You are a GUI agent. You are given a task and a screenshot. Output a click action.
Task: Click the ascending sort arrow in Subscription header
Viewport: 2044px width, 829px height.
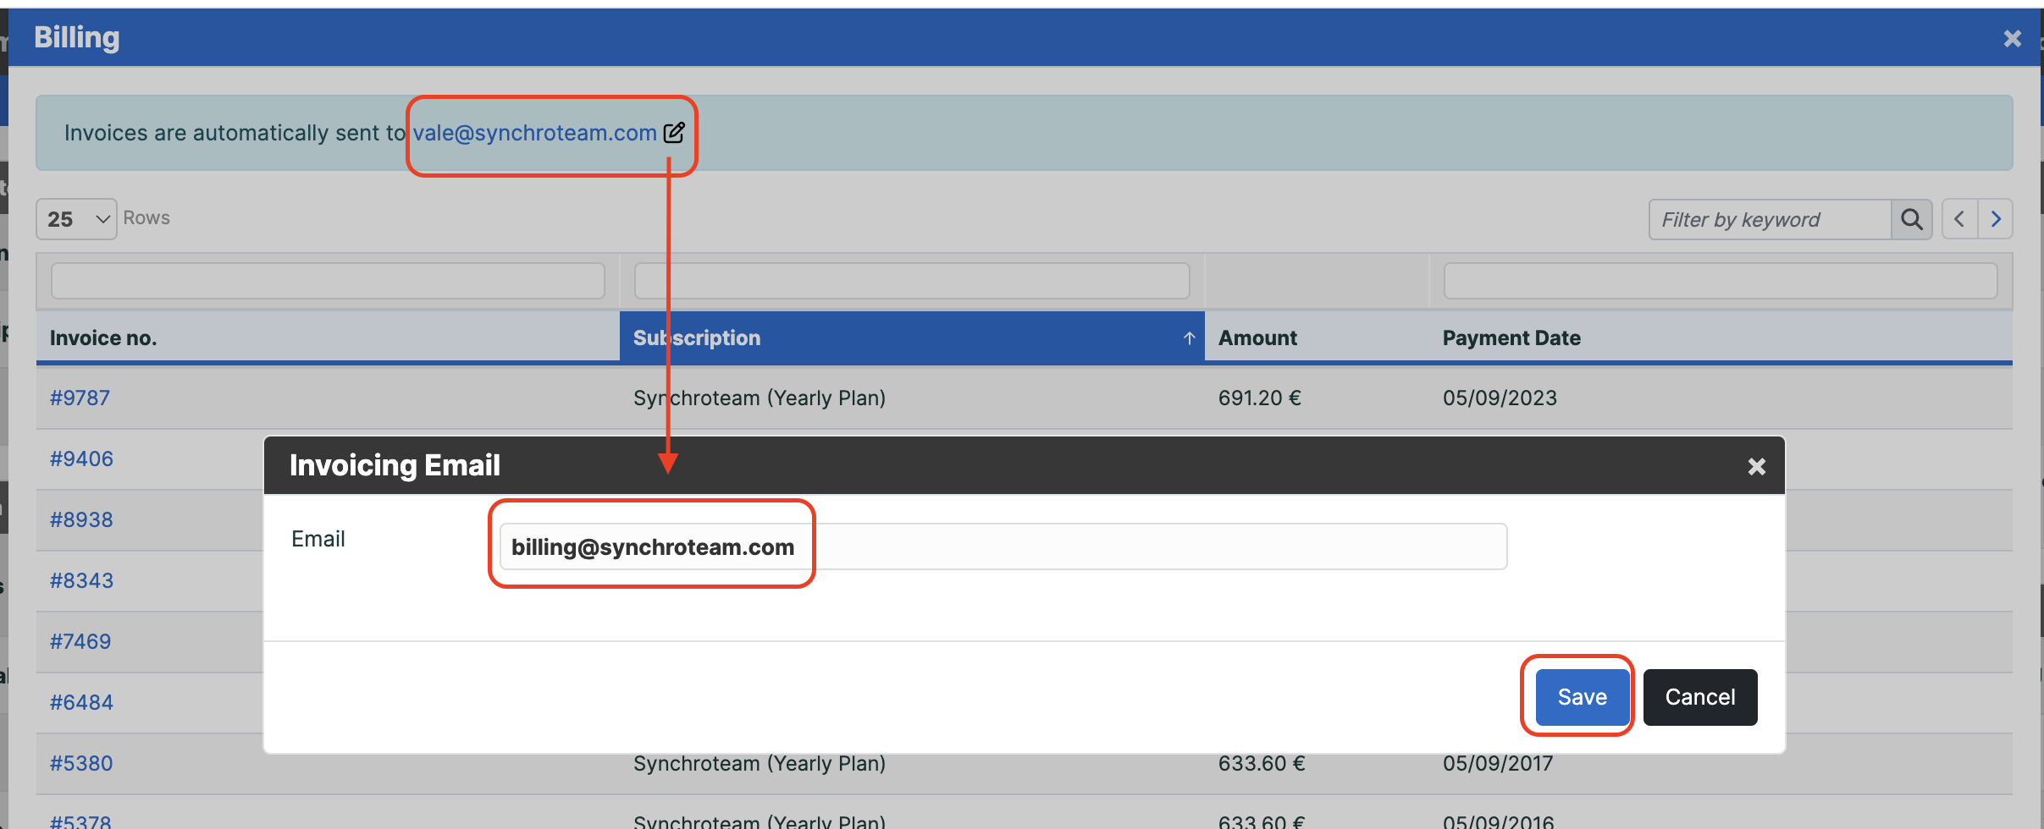point(1189,338)
